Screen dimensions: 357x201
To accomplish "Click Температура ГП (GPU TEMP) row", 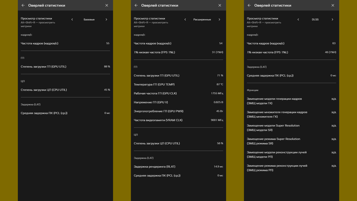I will (x=178, y=84).
